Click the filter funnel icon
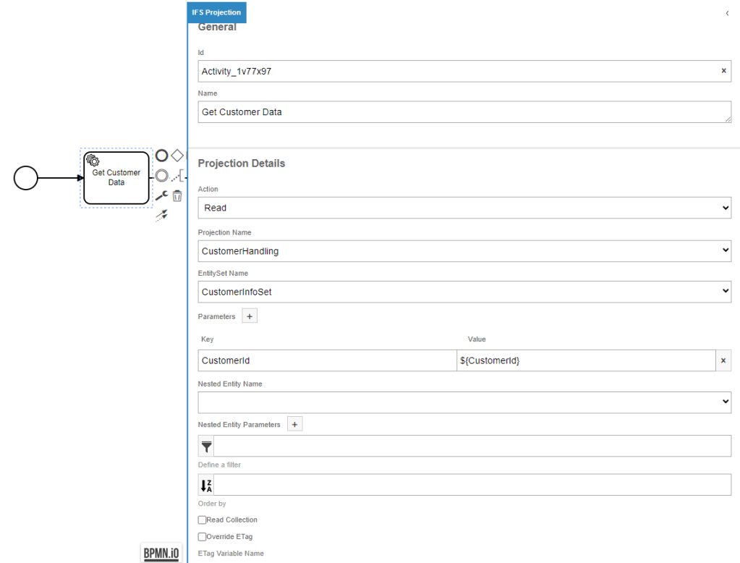 206,446
